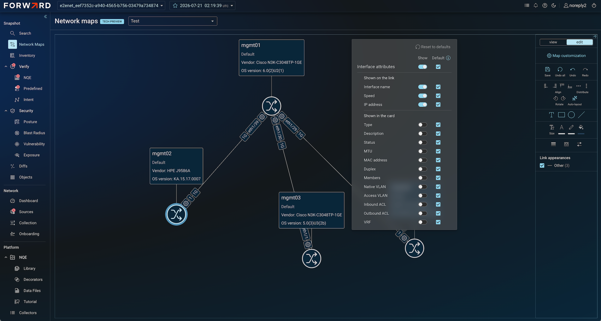Collapse the left sidebar
The width and height of the screenshot is (601, 321).
point(45,17)
